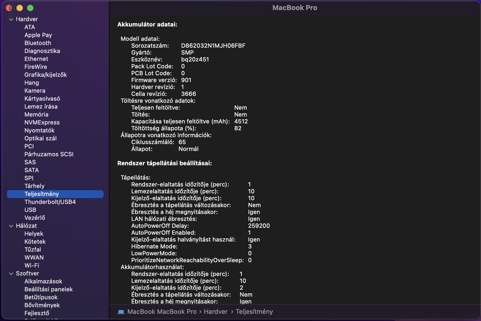Select FireWire in the sidebar

pos(36,67)
